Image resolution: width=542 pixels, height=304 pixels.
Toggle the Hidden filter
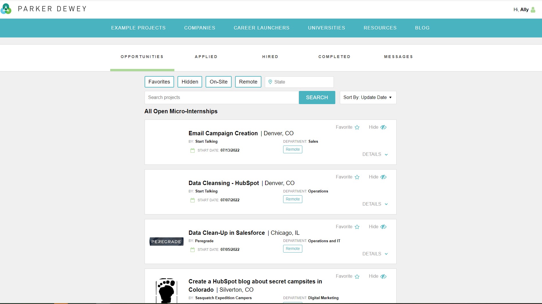[190, 82]
